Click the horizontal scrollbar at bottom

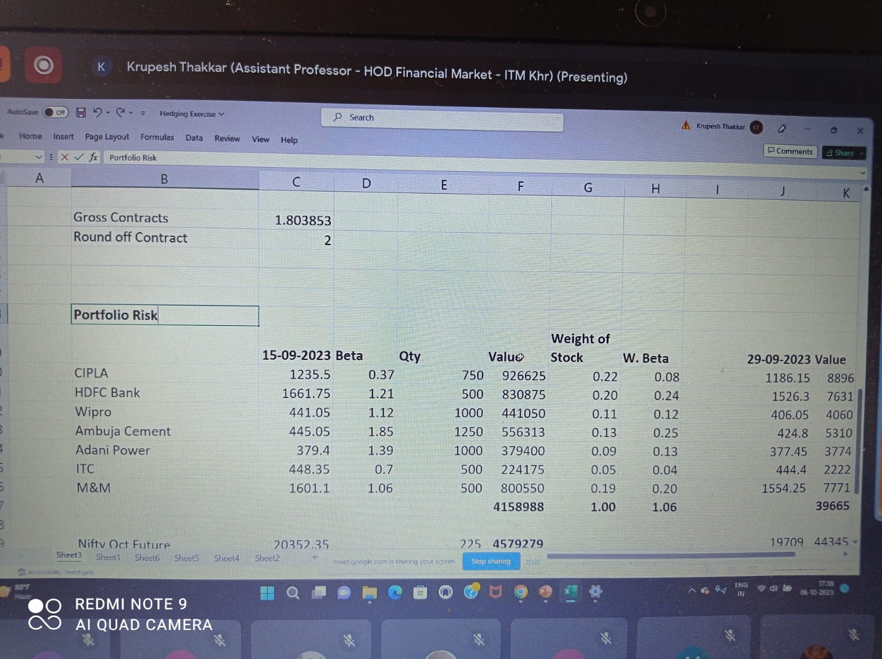pos(671,555)
